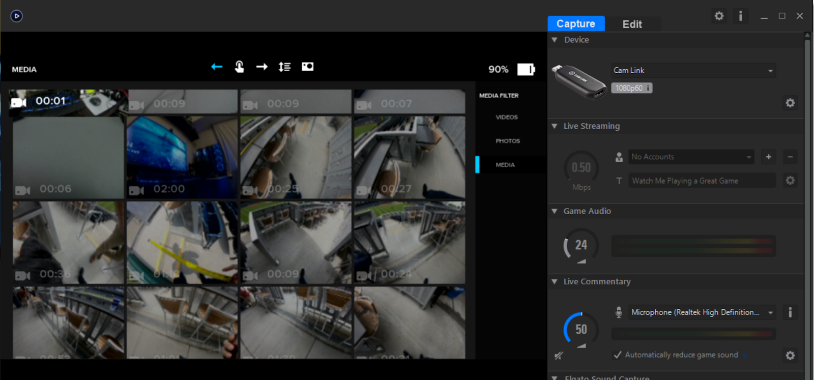The width and height of the screenshot is (814, 380).
Task: Click the microphone icon in Live Commentary
Action: pos(619,312)
